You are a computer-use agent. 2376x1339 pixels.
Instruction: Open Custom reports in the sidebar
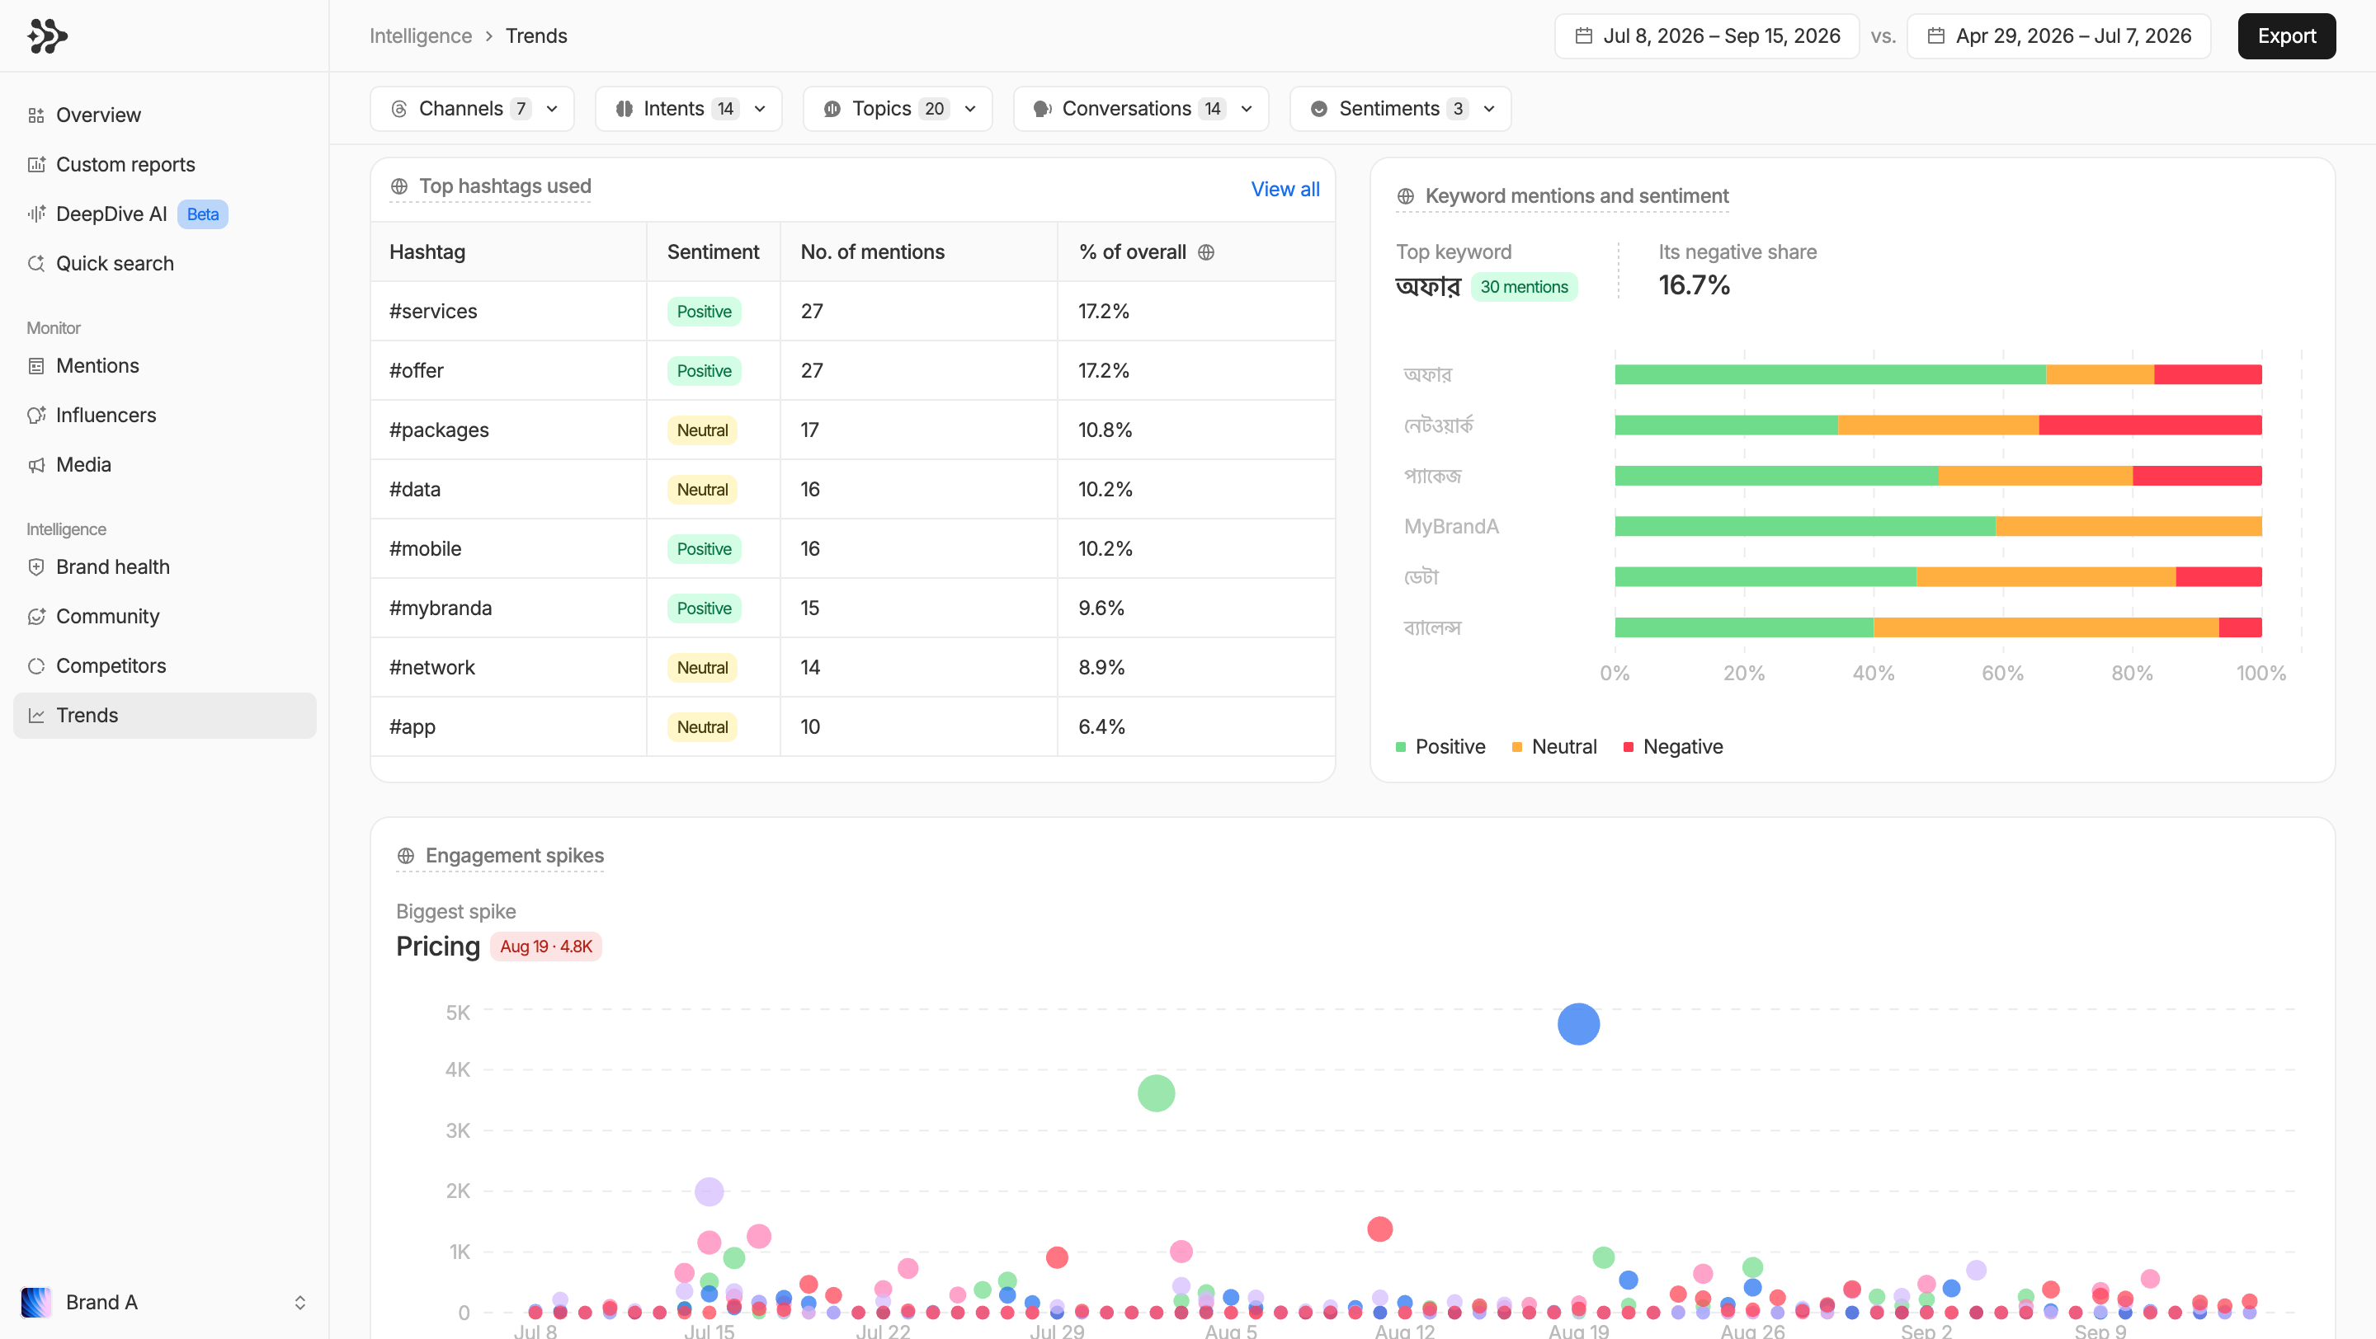point(164,165)
